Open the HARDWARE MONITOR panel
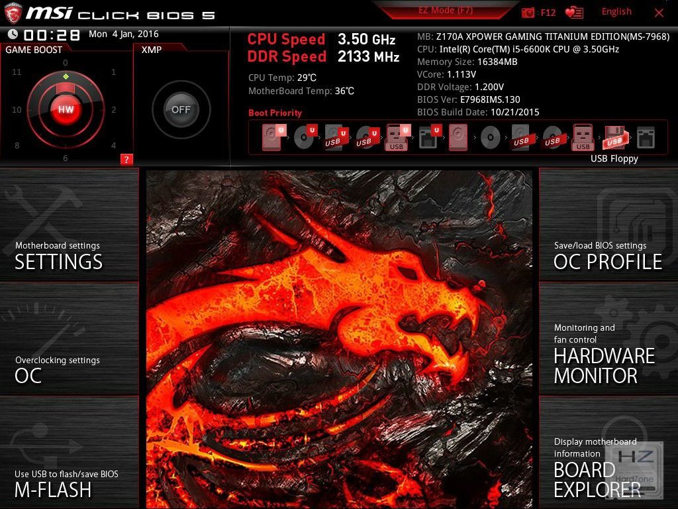This screenshot has height=509, width=678. [608, 339]
